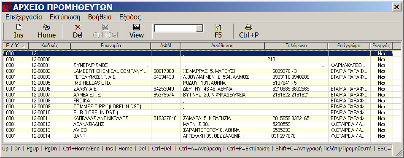Screen dimensions: 404x158
Task: Select ΑΛΜΕΑ Ε.Π.Ε. supplier
Action: 198,95
